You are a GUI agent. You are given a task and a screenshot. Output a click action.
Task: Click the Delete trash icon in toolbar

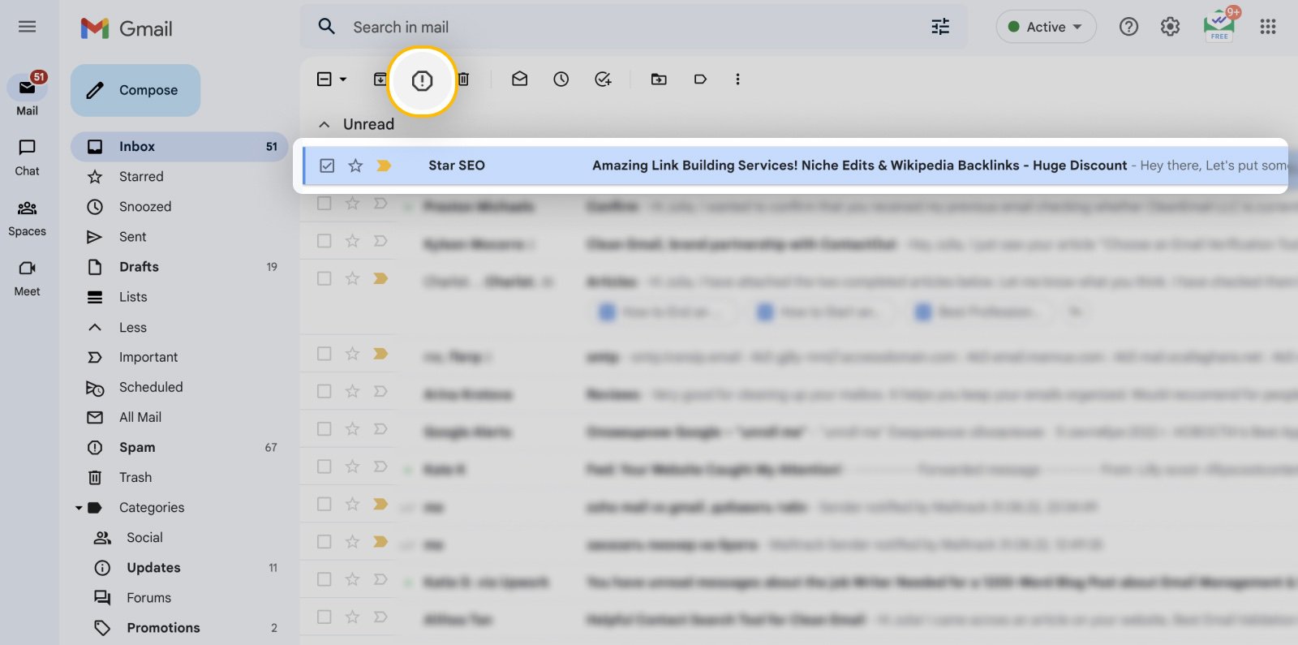(x=463, y=80)
